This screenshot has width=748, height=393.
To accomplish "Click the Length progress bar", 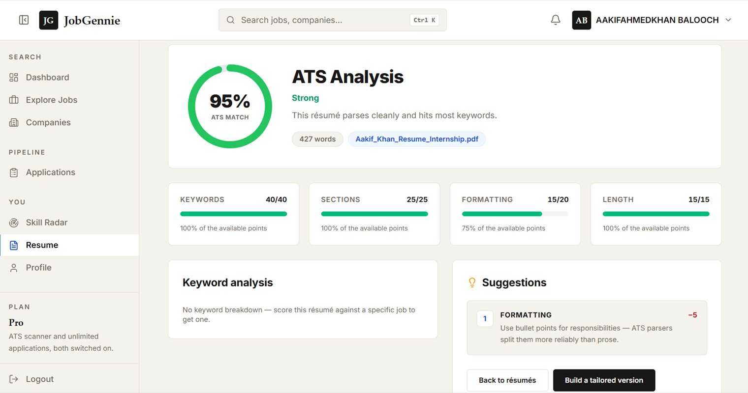I will pyautogui.click(x=656, y=214).
